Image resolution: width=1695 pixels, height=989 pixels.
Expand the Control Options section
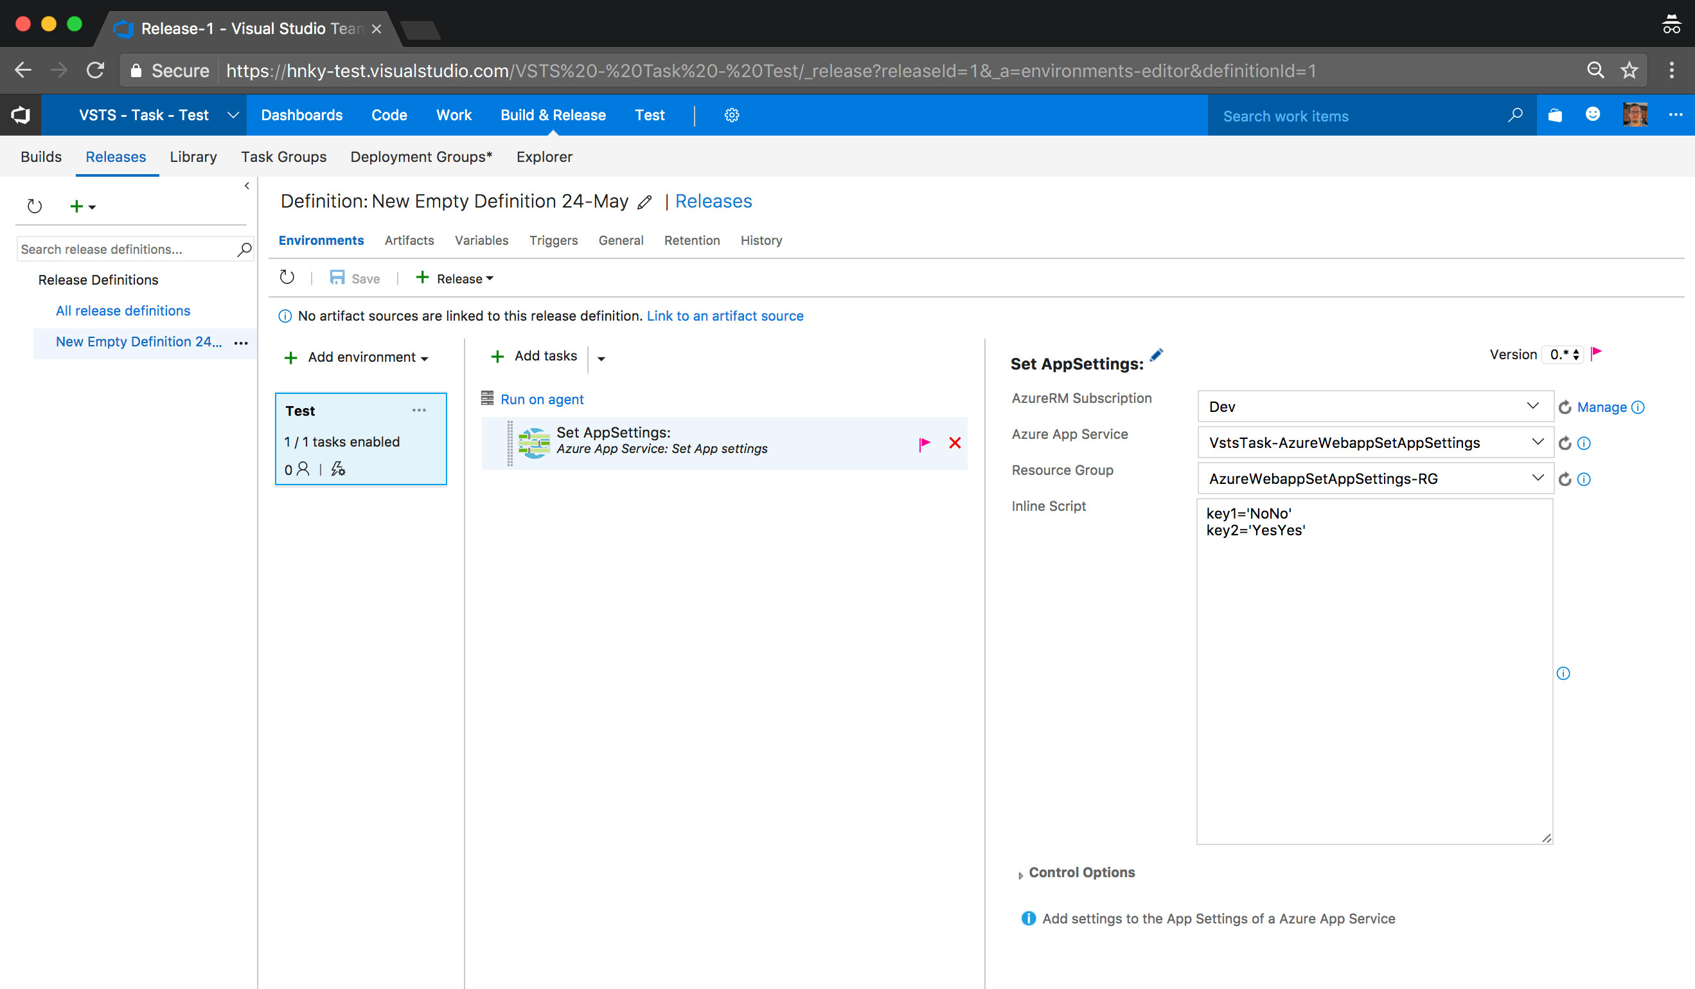(1081, 873)
